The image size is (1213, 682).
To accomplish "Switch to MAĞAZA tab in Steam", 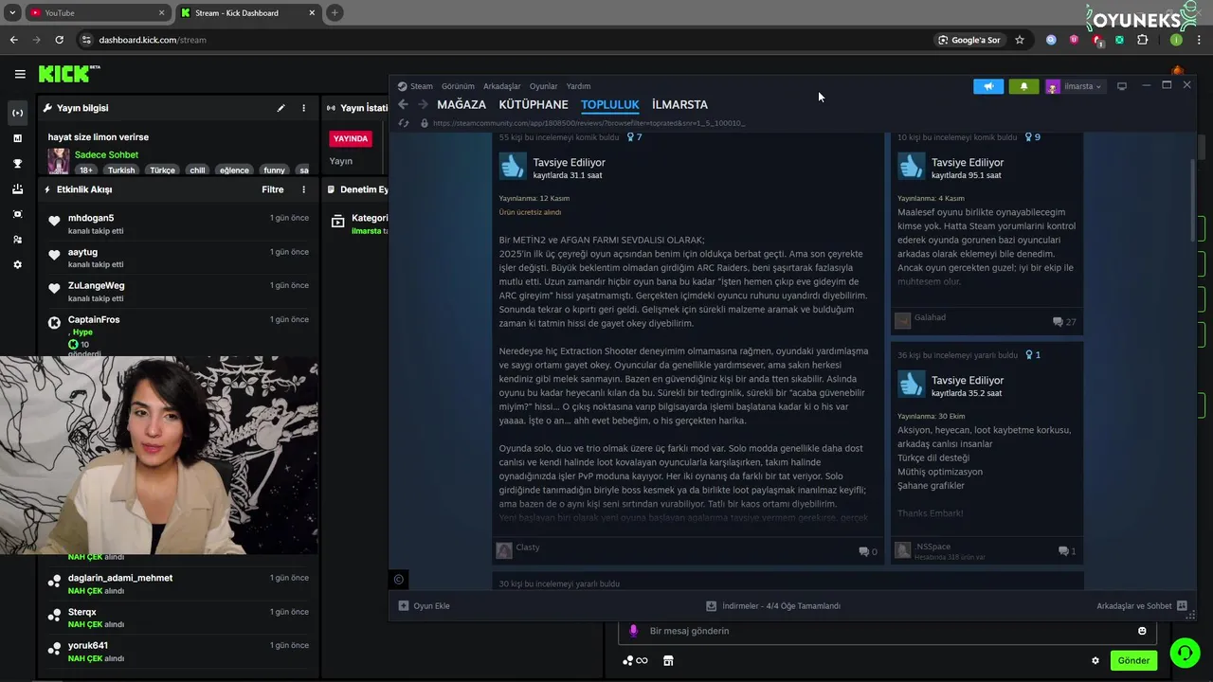I will 462,104.
